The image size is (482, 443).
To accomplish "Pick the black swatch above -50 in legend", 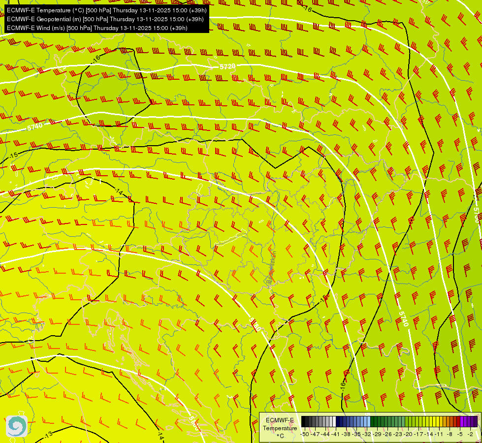I will pyautogui.click(x=303, y=421).
